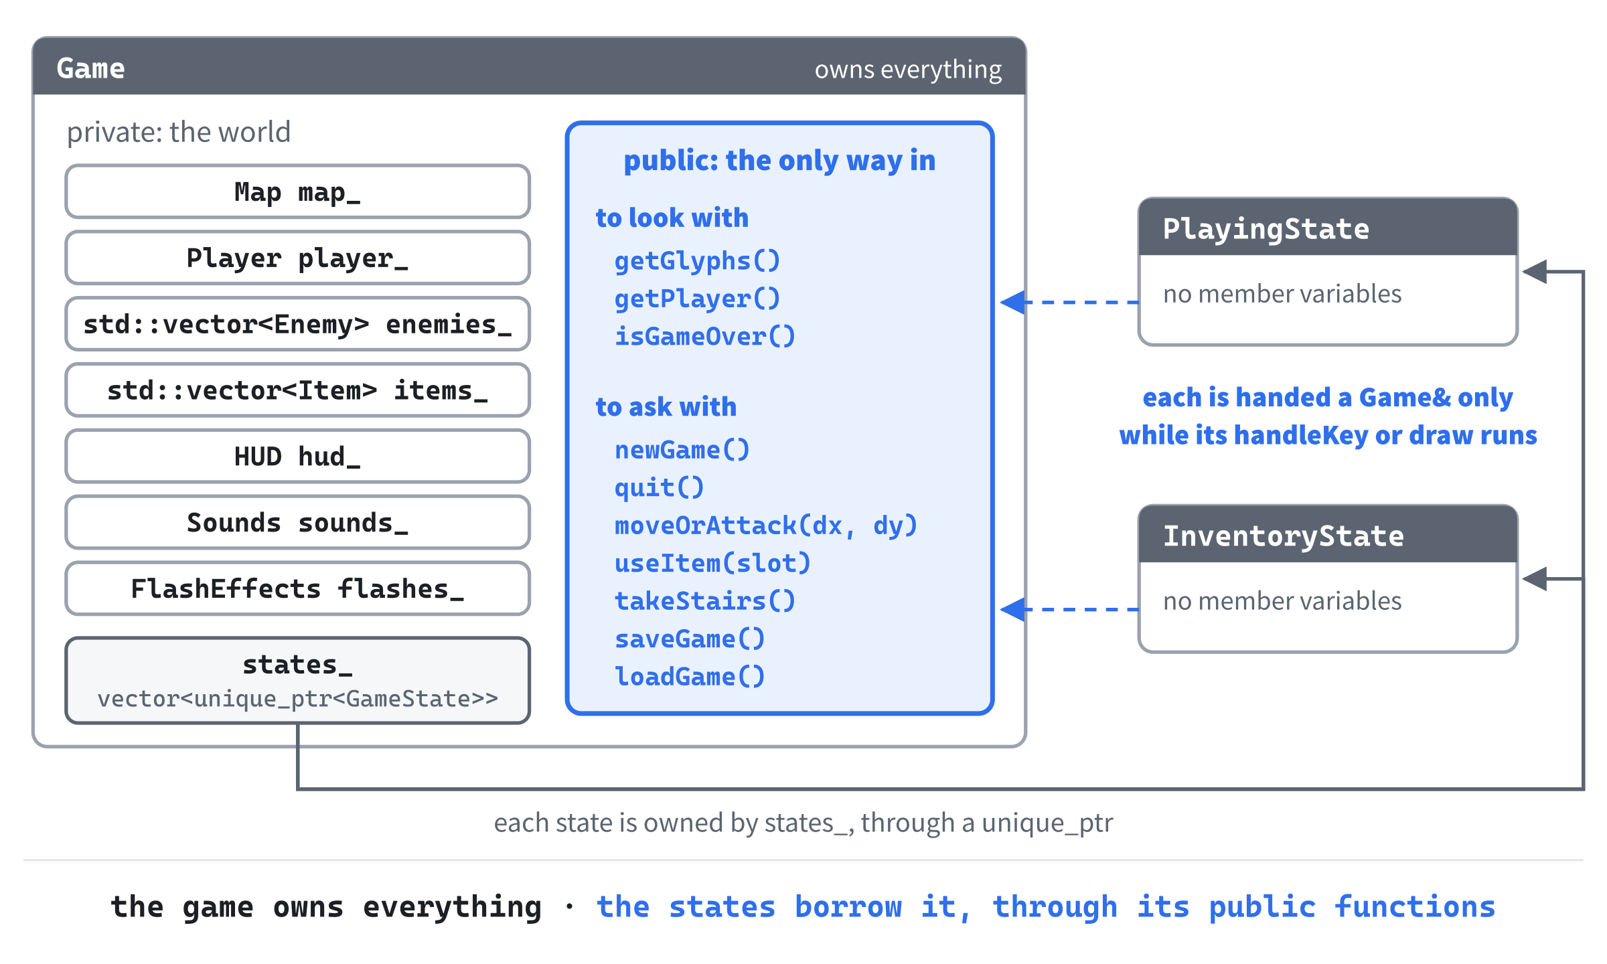Screen dimensions: 1607x964
Task: Select the 'private: the world' label
Action: click(179, 132)
